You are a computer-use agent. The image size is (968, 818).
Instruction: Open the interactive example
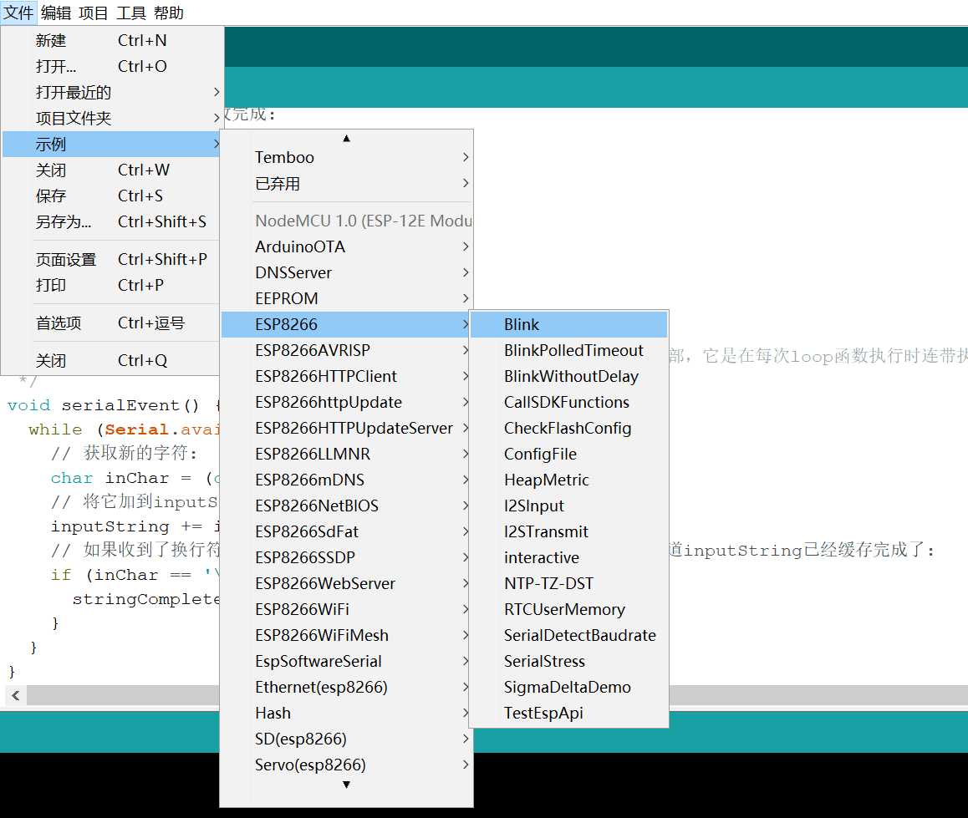click(x=568, y=557)
